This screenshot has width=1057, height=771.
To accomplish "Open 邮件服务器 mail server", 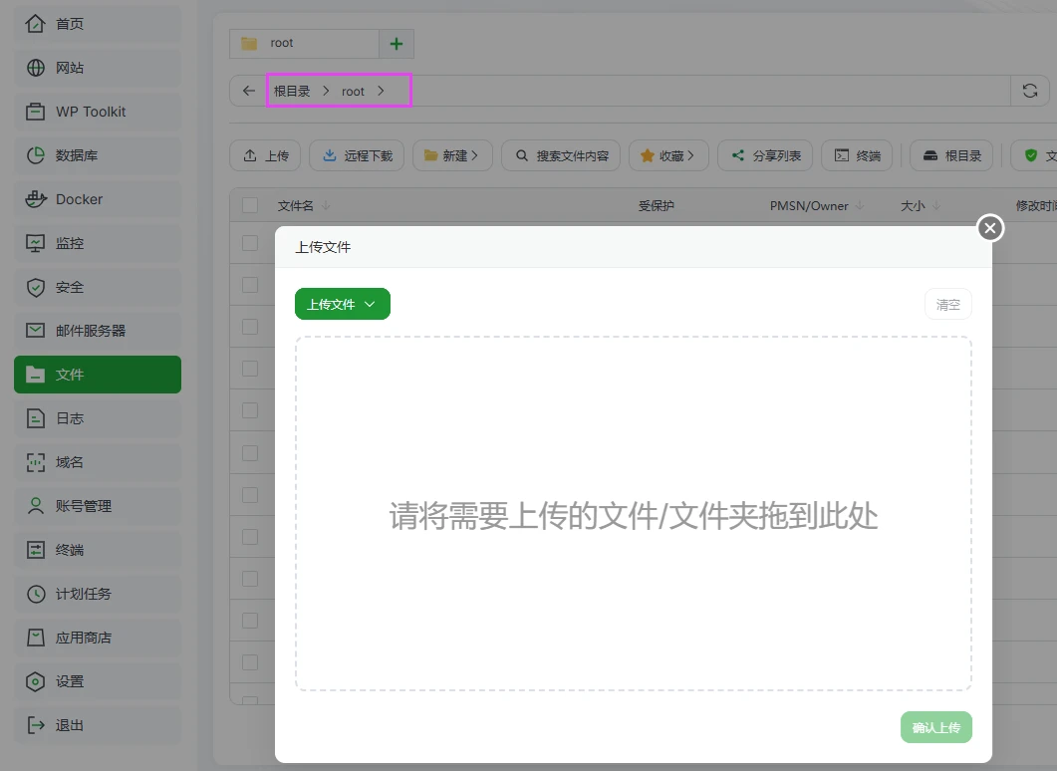I will coord(97,331).
